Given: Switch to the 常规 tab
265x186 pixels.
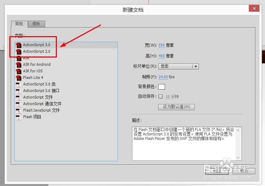Looking at the screenshot, I should click(x=19, y=24).
